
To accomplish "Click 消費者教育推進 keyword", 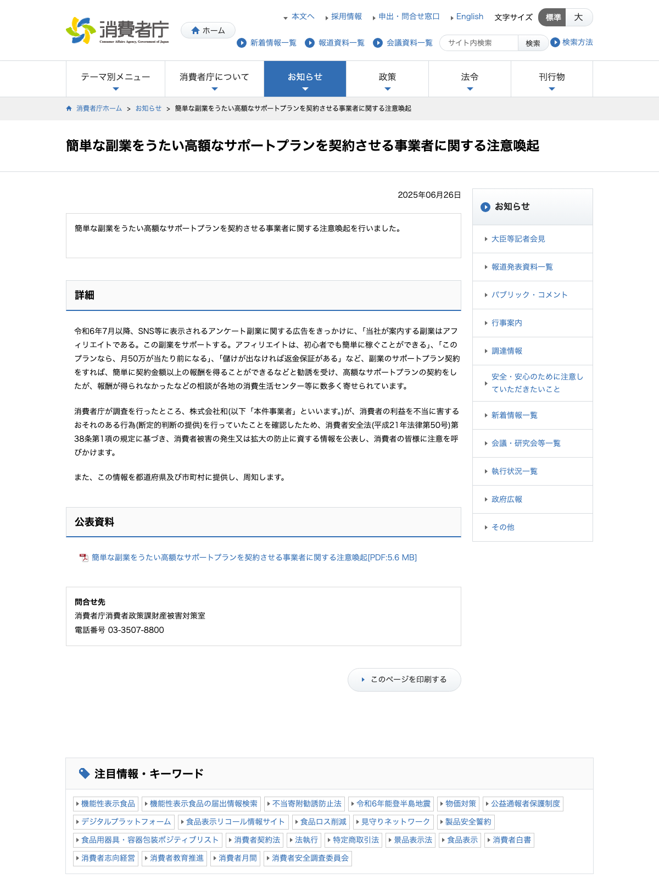I will [174, 858].
